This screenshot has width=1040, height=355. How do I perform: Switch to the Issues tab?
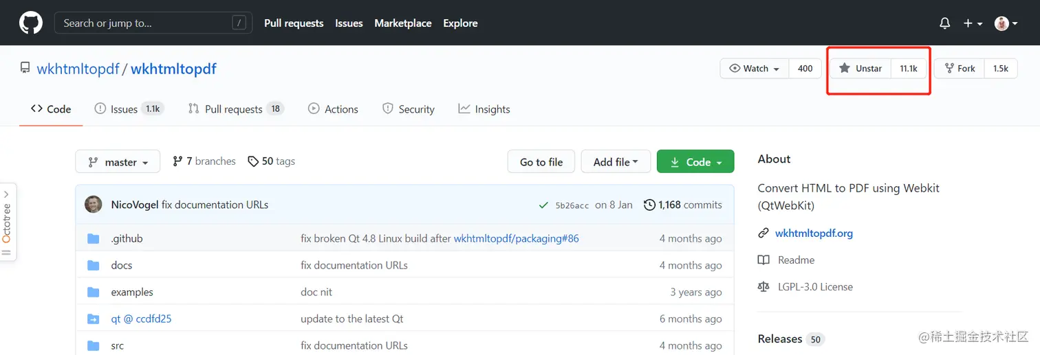point(129,108)
